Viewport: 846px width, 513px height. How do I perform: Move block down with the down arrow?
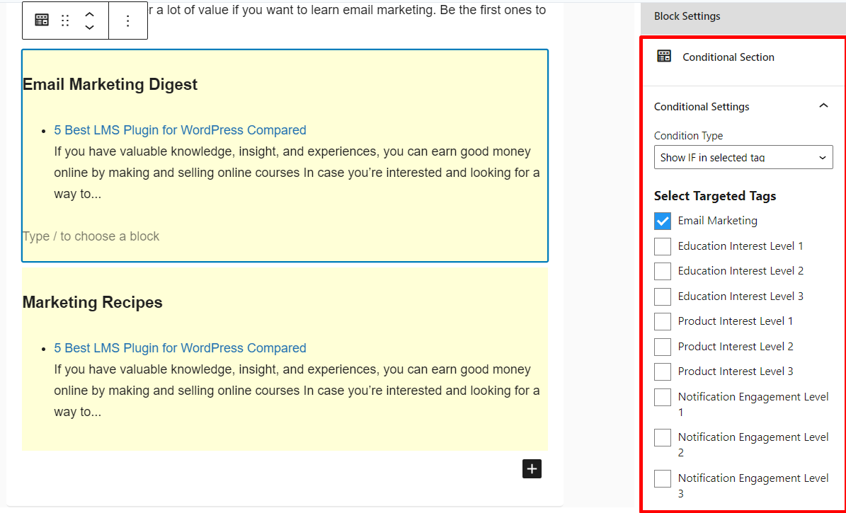tap(90, 27)
